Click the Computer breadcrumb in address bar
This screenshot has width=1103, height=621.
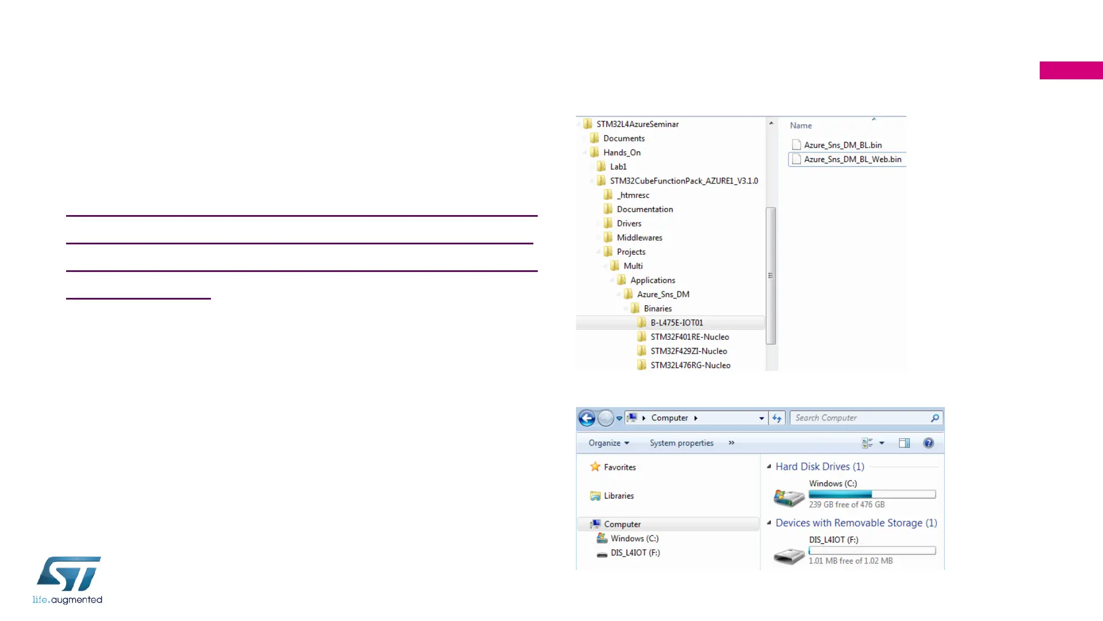pos(670,418)
